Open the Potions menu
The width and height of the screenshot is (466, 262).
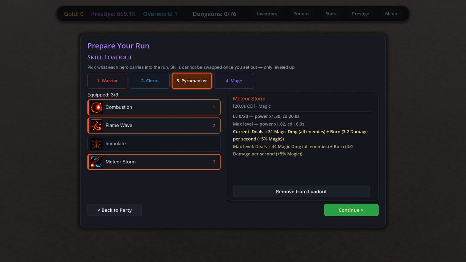(x=301, y=14)
